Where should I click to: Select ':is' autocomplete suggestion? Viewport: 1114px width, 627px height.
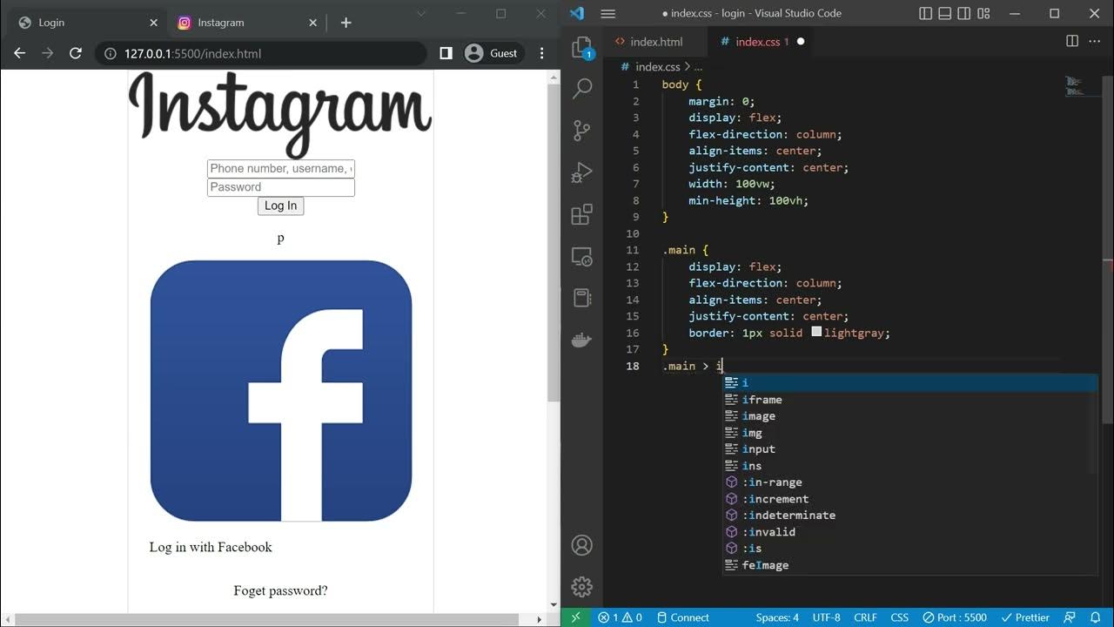pyautogui.click(x=910, y=548)
